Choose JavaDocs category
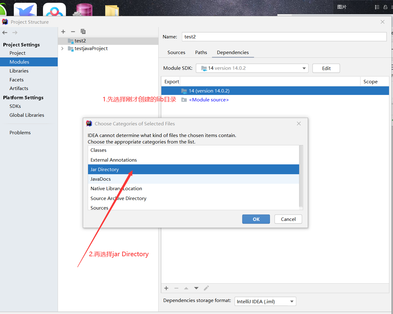Screen dimensions: 393x314 click(x=193, y=179)
